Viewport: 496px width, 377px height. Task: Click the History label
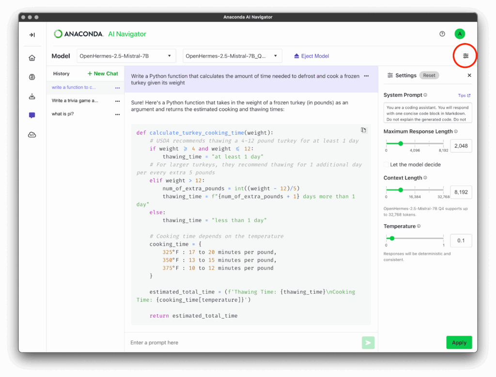click(61, 74)
